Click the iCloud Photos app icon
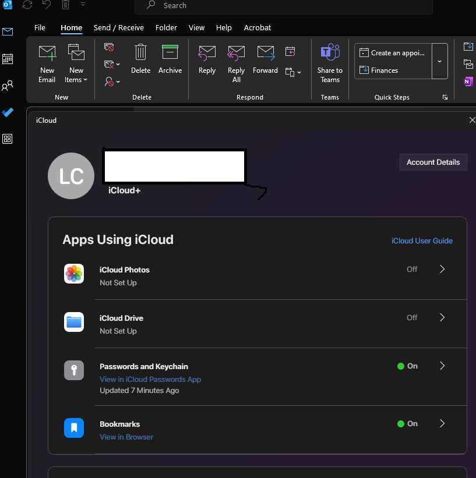This screenshot has width=476, height=478. pos(74,274)
